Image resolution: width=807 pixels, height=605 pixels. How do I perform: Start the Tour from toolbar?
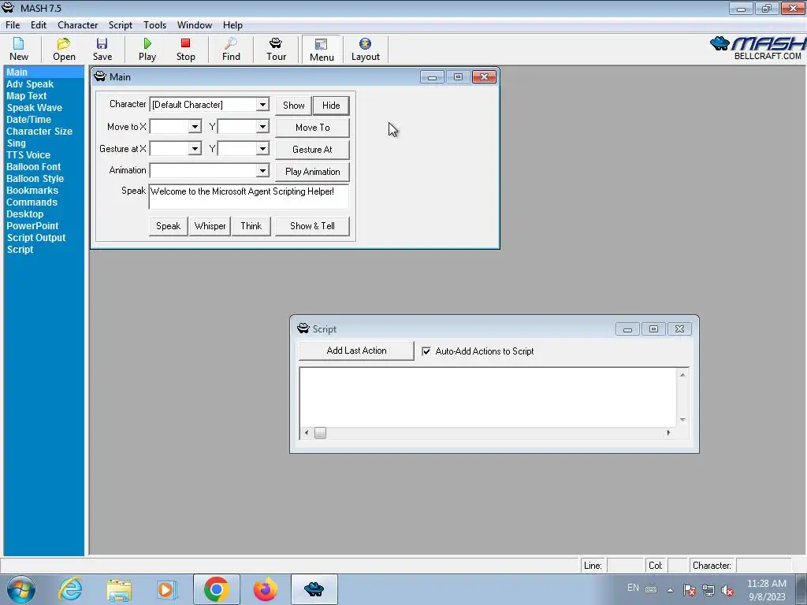[276, 50]
